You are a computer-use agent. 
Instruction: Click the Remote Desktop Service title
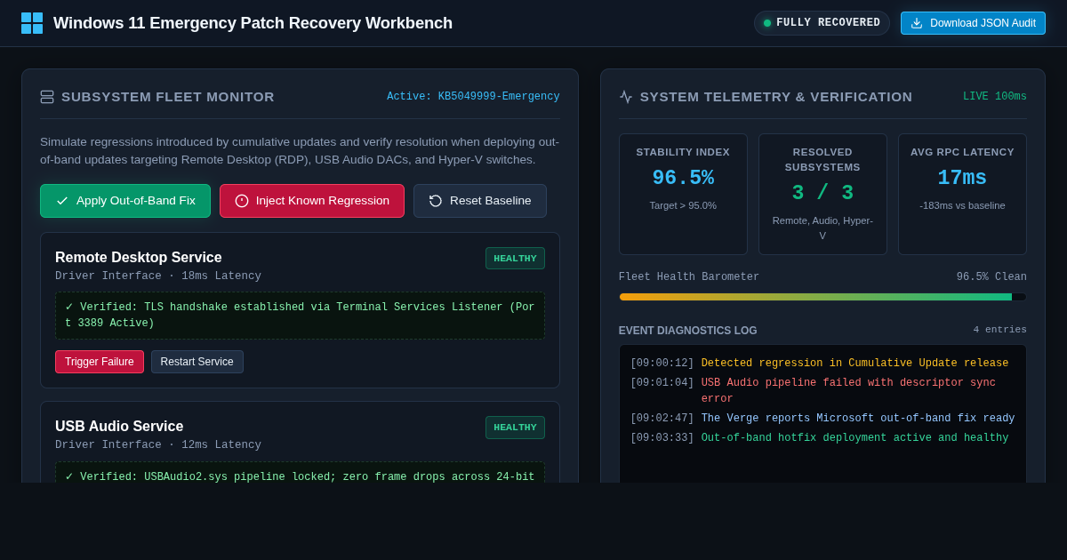139,258
